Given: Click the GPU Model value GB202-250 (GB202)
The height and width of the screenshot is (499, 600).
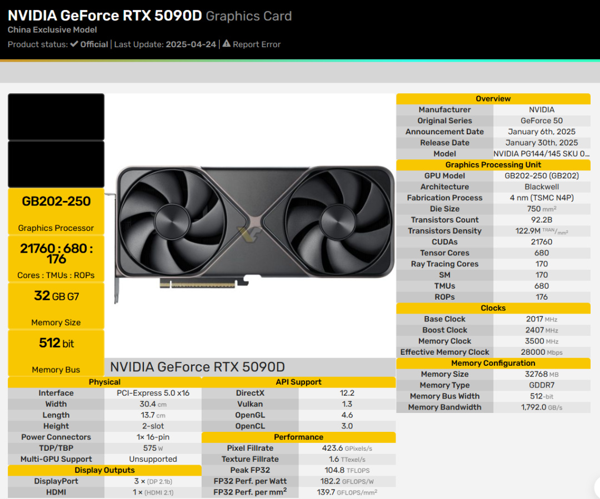Looking at the screenshot, I should click(x=542, y=176).
